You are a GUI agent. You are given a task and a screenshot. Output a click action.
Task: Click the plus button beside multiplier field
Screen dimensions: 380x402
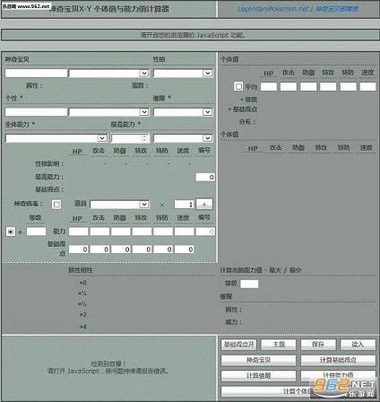pyautogui.click(x=204, y=205)
